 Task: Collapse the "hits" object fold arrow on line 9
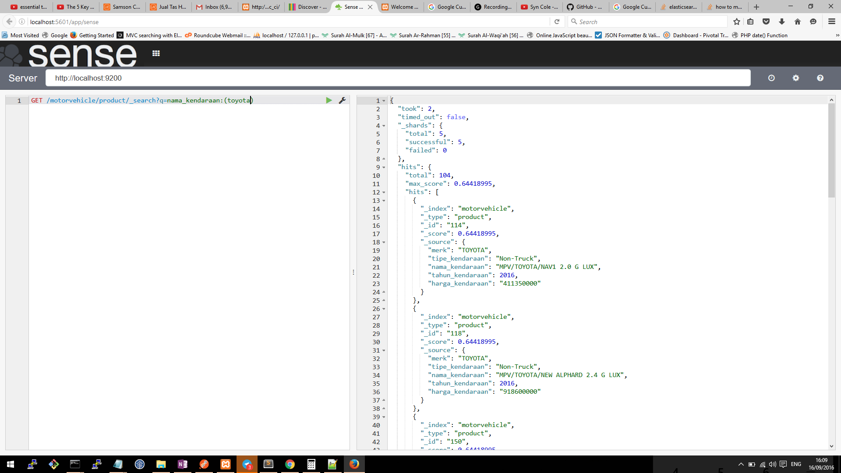pos(384,167)
